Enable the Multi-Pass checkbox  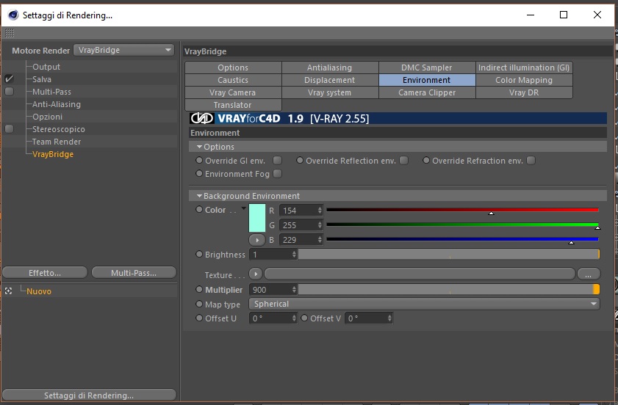point(9,92)
